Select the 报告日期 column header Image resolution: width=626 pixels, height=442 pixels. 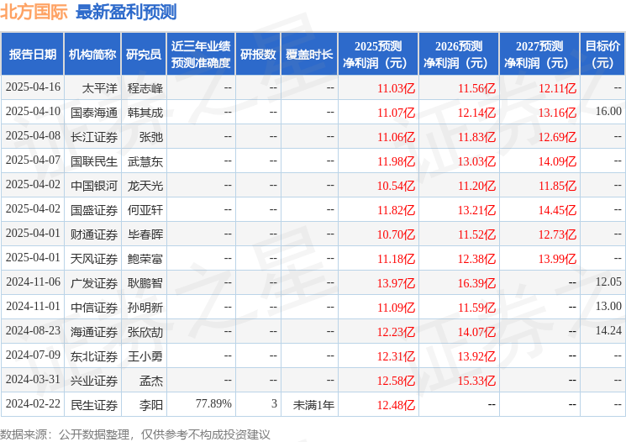[32, 55]
